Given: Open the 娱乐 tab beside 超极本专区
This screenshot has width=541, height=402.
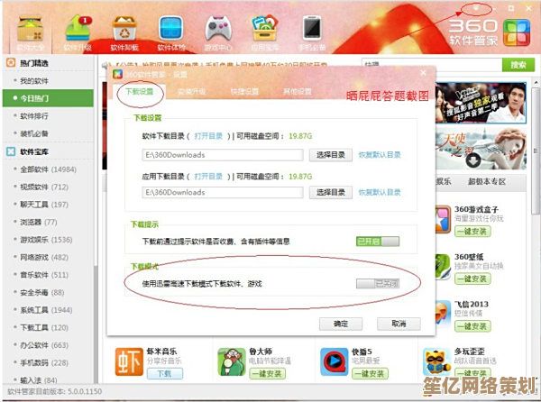Looking at the screenshot, I should 444,181.
